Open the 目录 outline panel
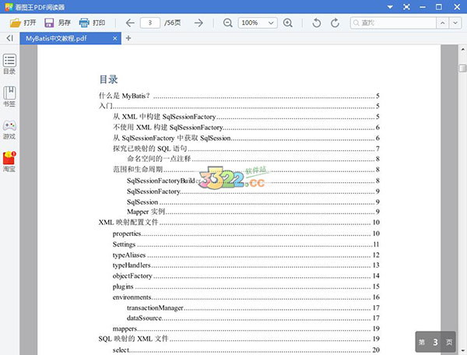The image size is (467, 355). pos(9,64)
